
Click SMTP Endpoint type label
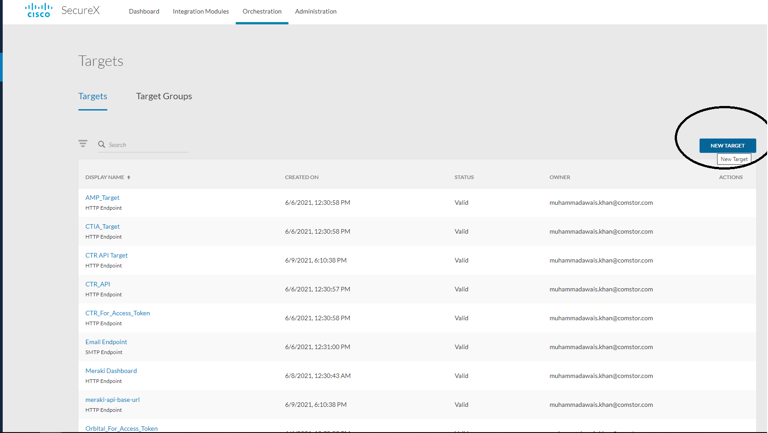click(104, 352)
